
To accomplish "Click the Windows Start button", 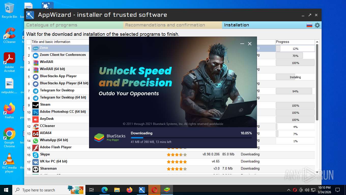I will click(x=6, y=190).
